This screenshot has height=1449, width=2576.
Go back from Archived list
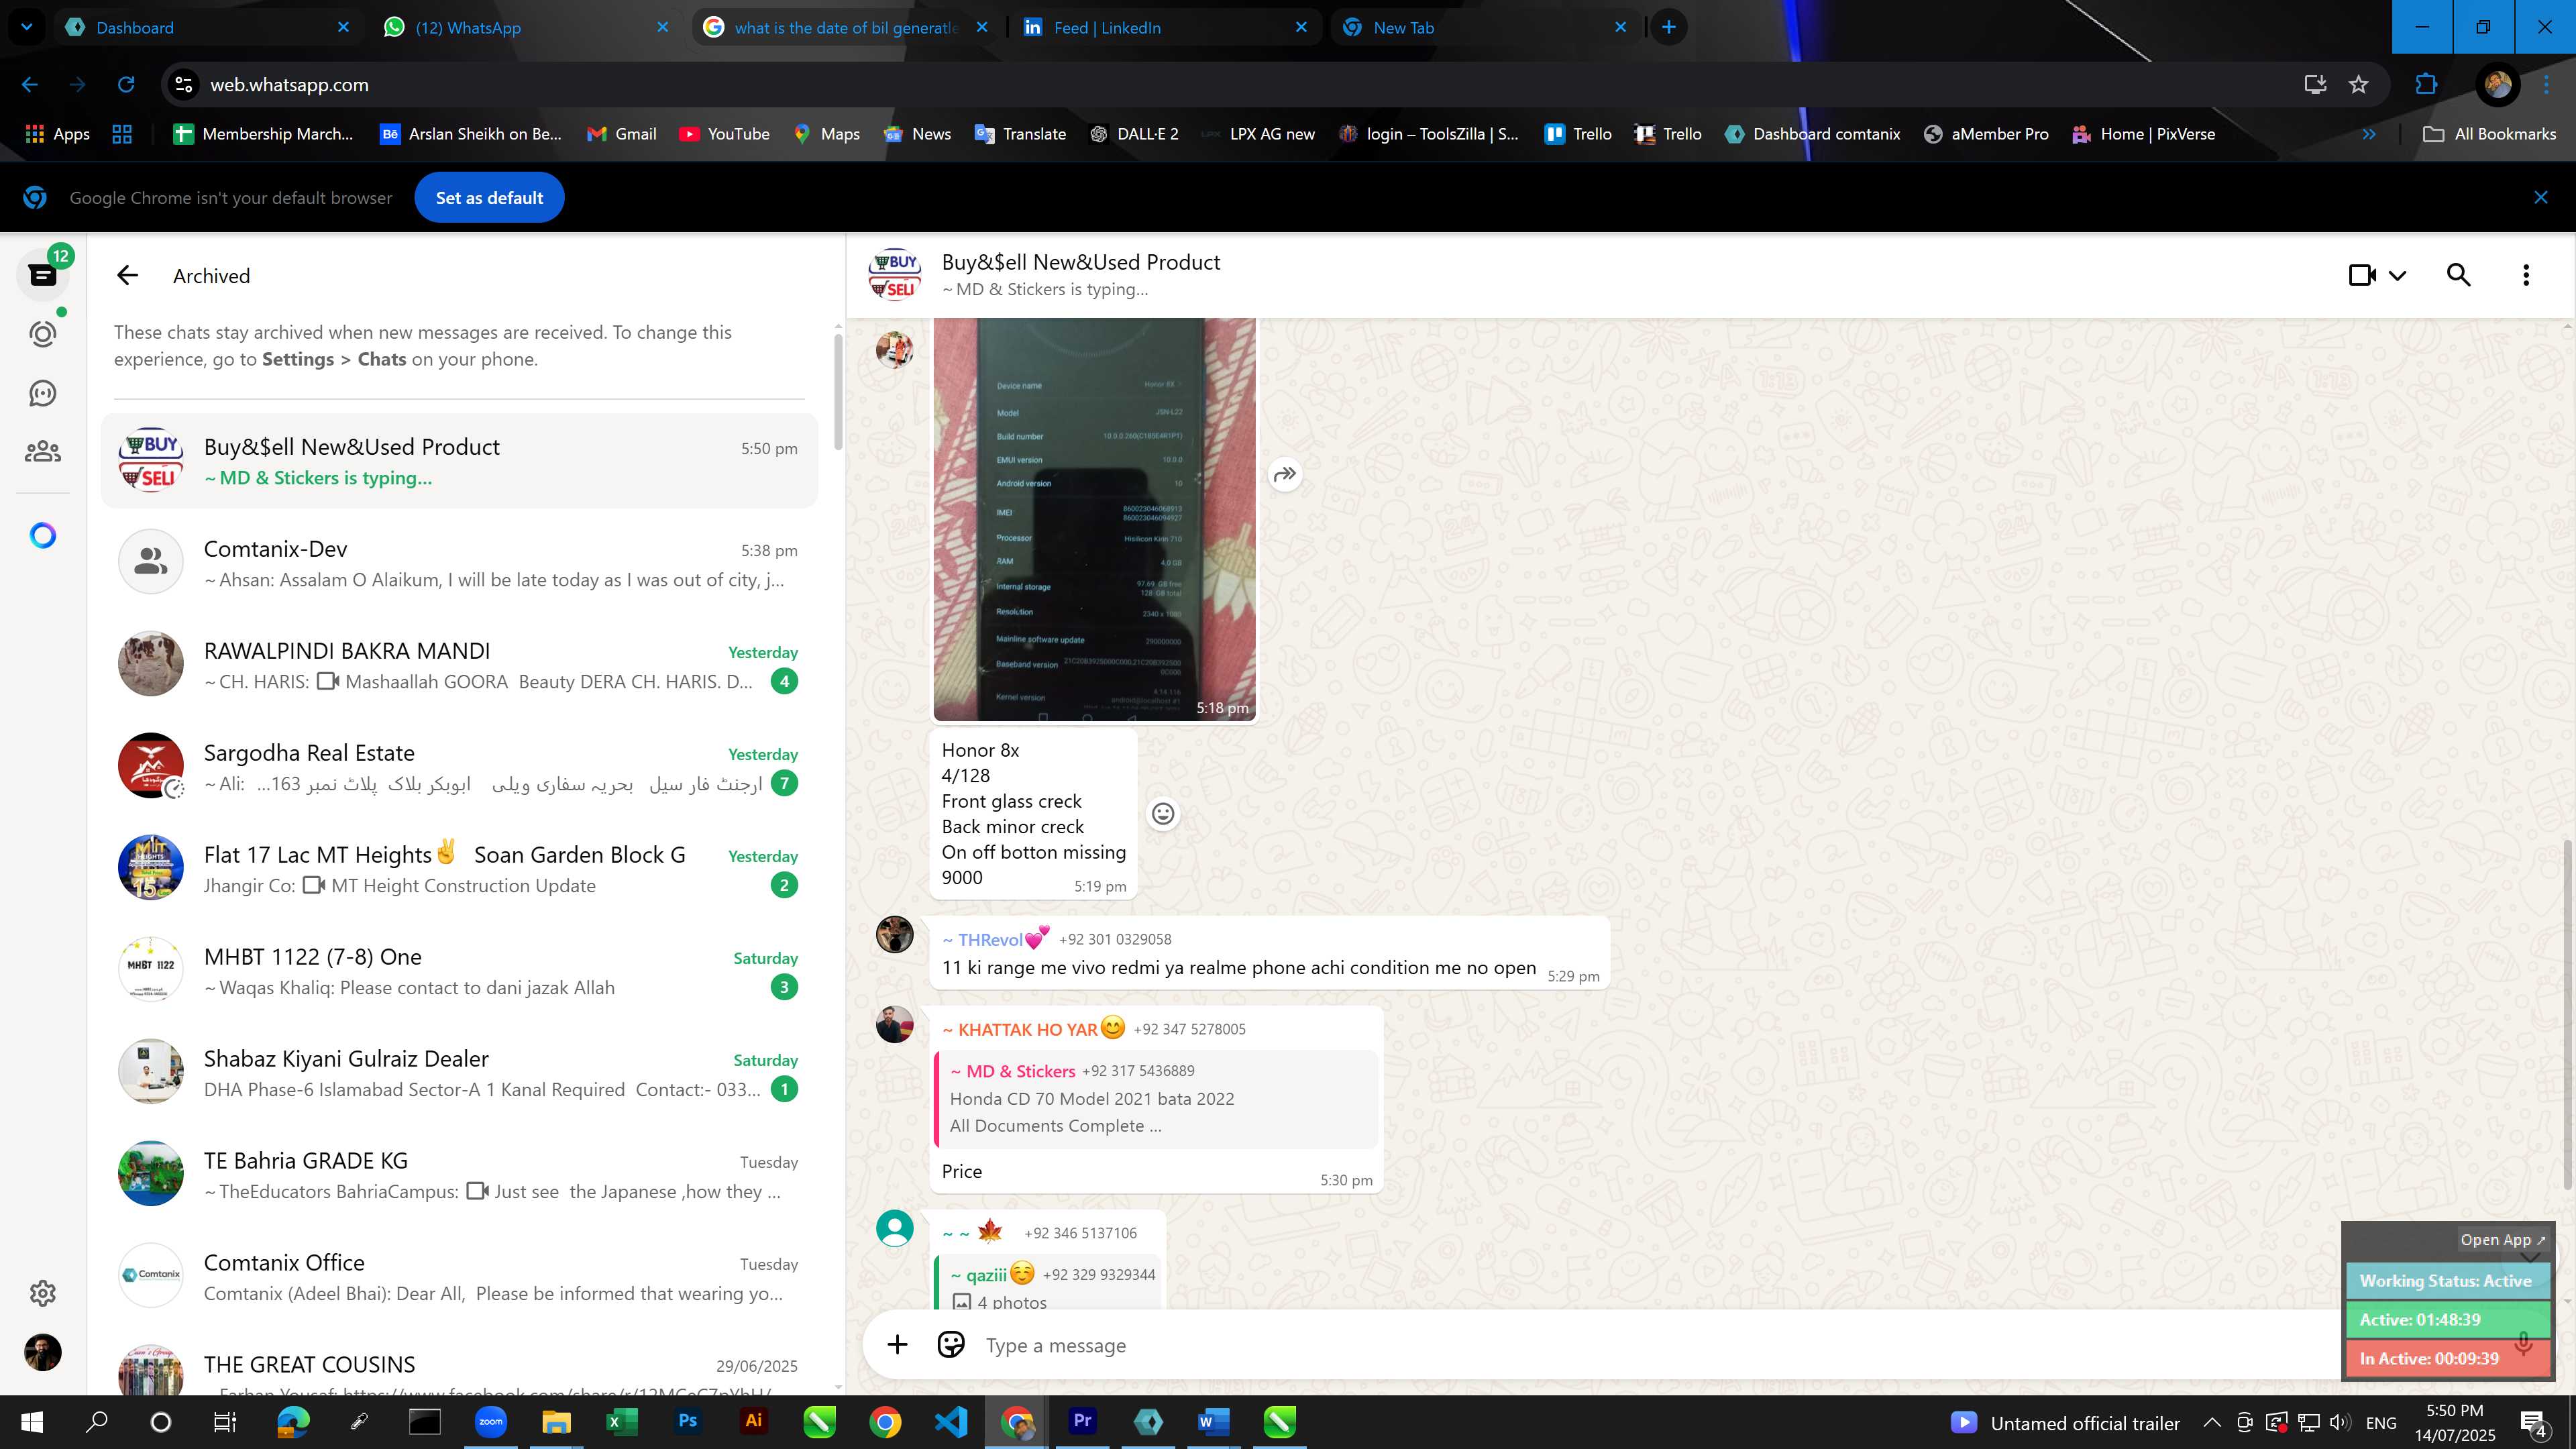[x=127, y=276]
